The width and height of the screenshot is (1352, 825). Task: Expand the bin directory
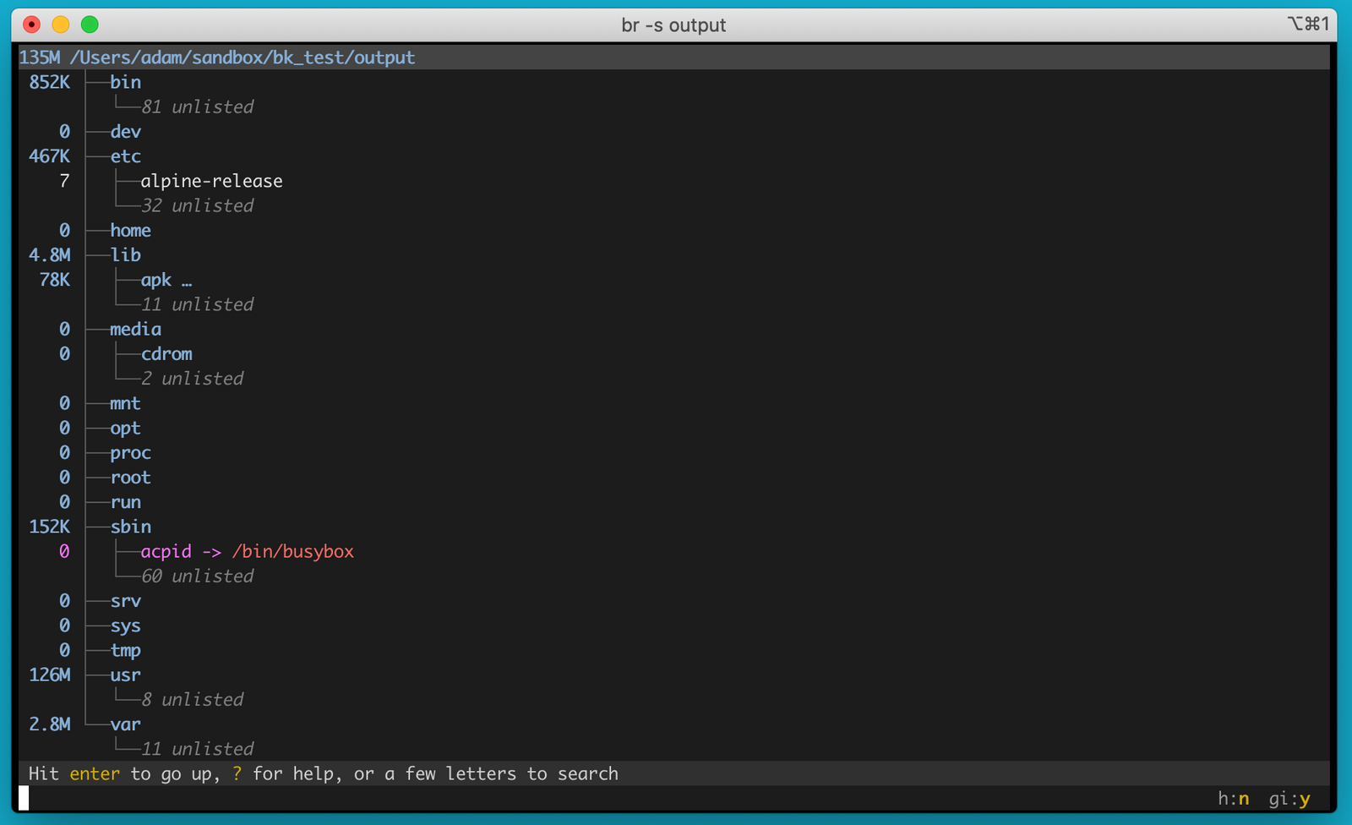click(x=125, y=82)
